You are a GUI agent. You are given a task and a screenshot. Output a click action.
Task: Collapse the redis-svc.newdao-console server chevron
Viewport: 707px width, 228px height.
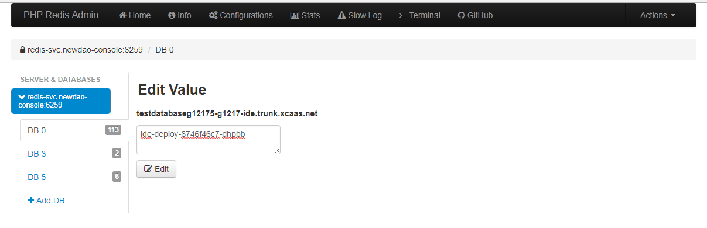click(22, 97)
